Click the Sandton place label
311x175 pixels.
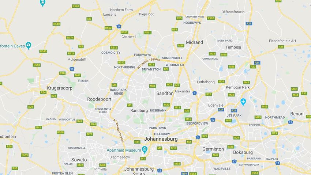point(165,93)
